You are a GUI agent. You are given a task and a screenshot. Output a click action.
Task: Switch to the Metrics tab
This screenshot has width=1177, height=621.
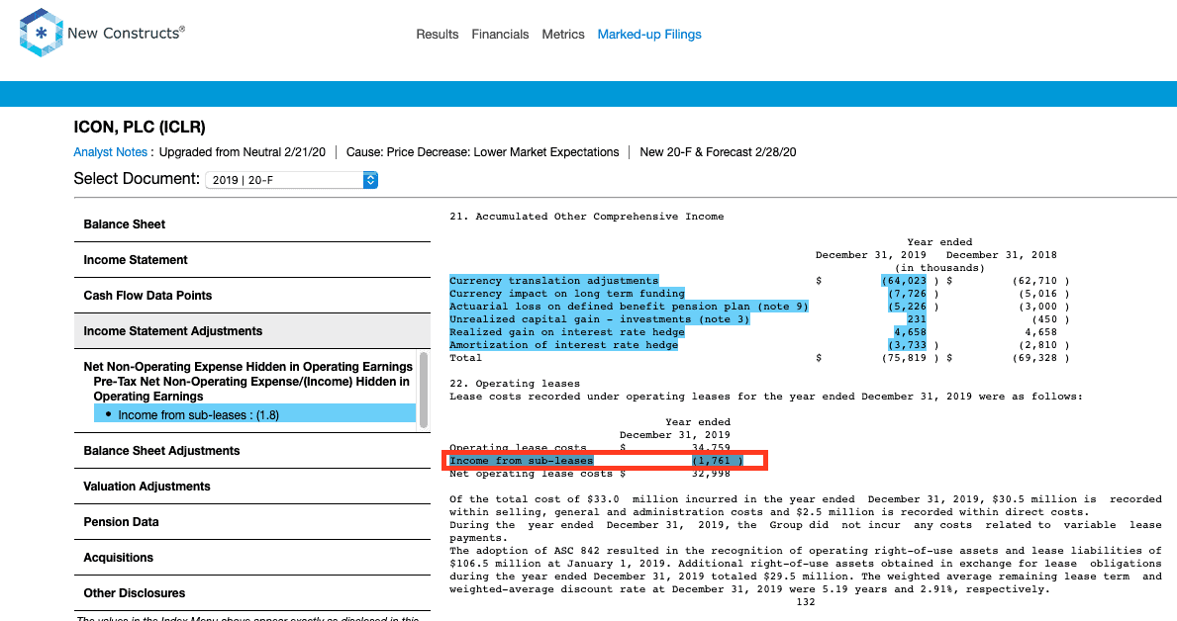pyautogui.click(x=563, y=35)
